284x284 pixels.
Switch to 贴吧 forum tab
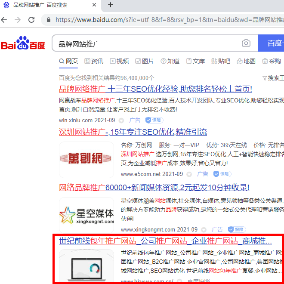221,61
